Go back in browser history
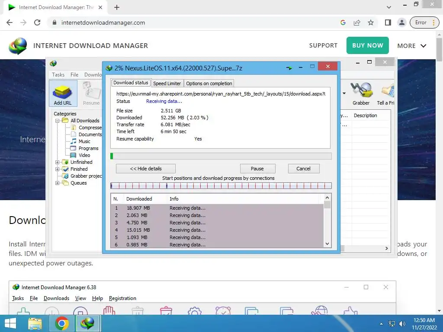 10,22
